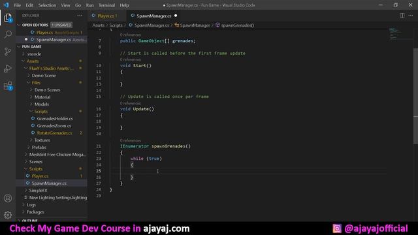Select SpawnManager.cs in the file tree

[x=49, y=183]
